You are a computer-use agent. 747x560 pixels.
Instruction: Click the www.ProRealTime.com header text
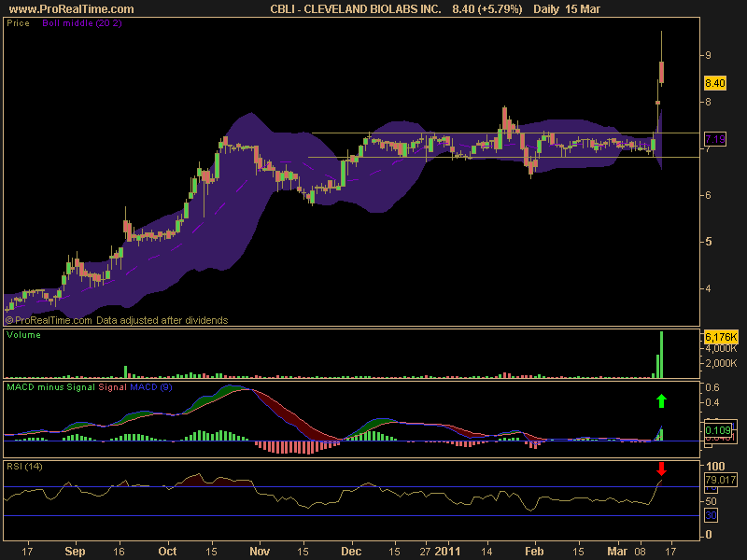coord(72,9)
